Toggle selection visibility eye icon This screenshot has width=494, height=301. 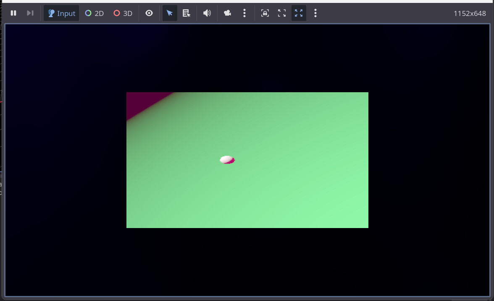tap(149, 13)
